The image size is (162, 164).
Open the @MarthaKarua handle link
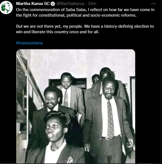coord(70,4)
